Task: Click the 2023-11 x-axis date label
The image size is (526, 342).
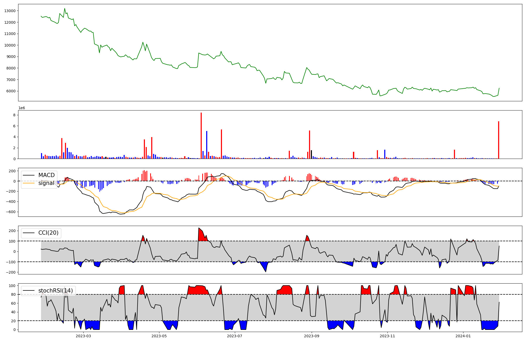Action: pos(387,336)
